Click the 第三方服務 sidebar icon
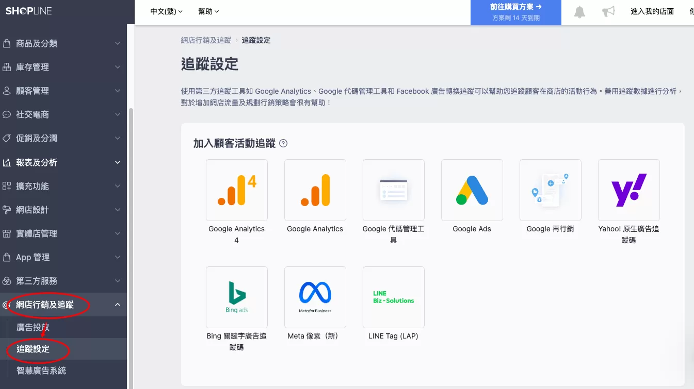Viewport: 694px width, 389px height. [x=7, y=281]
